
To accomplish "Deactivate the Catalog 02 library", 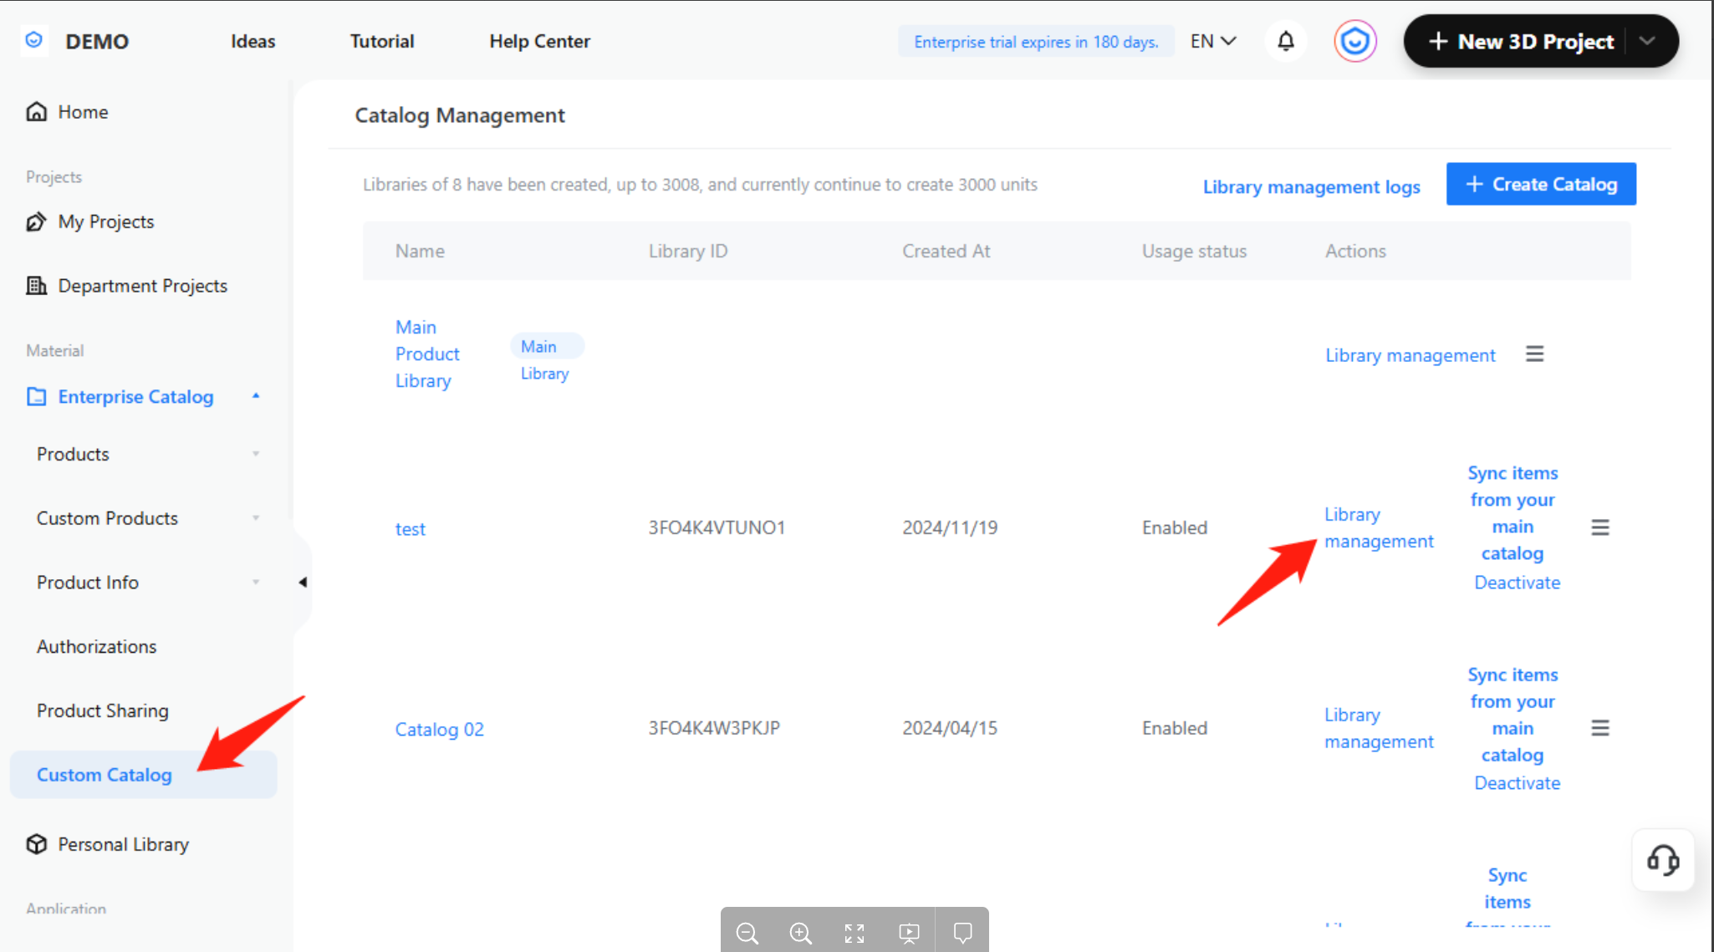I will [1517, 783].
